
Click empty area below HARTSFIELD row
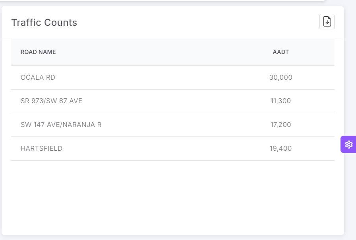172,194
